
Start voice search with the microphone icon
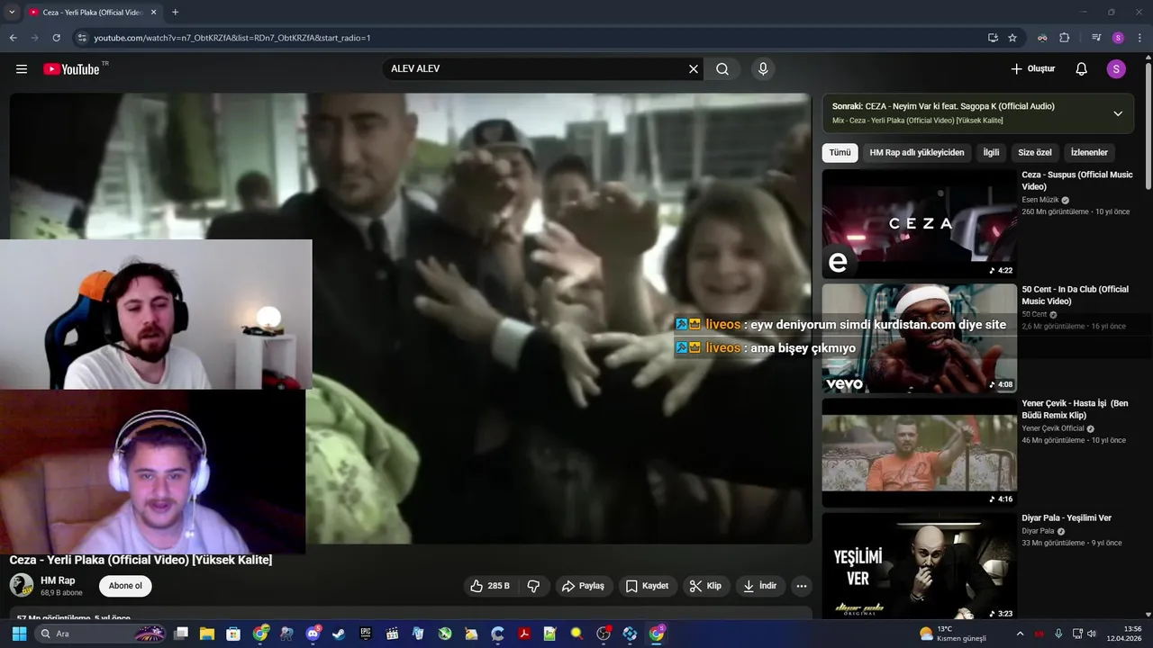coord(763,69)
